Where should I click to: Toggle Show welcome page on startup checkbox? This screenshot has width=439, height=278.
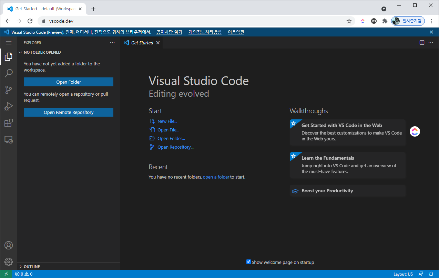(248, 262)
